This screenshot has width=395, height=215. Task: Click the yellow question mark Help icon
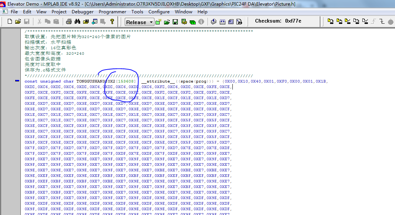112,21
